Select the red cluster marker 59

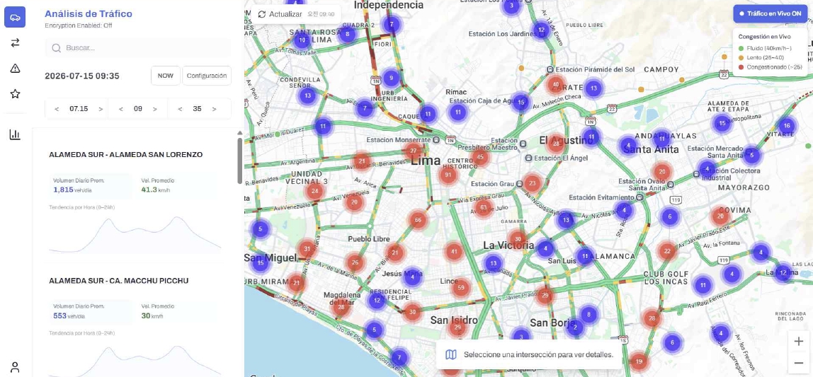point(462,287)
